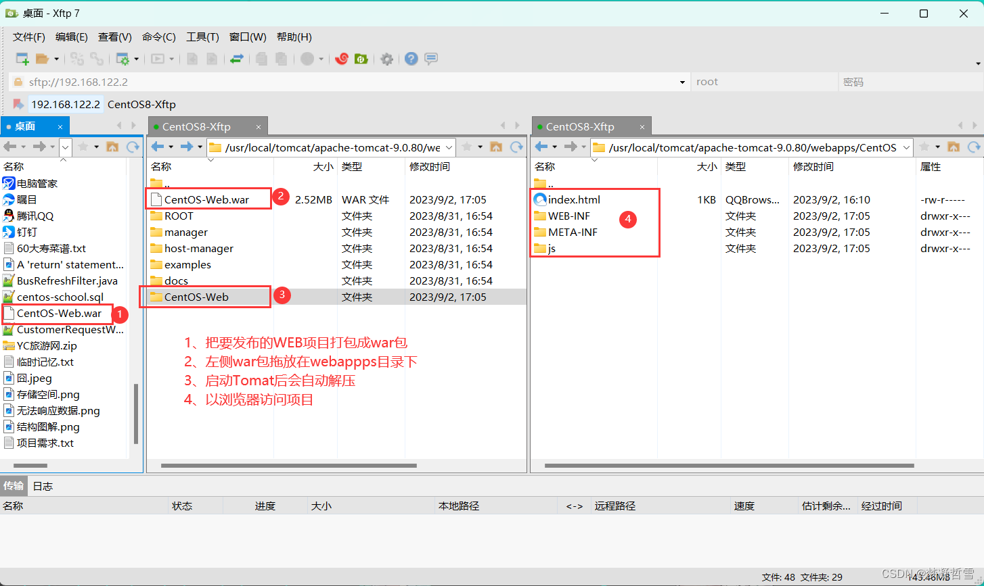The image size is (984, 586).
Task: Open Help via blue question mark
Action: tap(411, 59)
